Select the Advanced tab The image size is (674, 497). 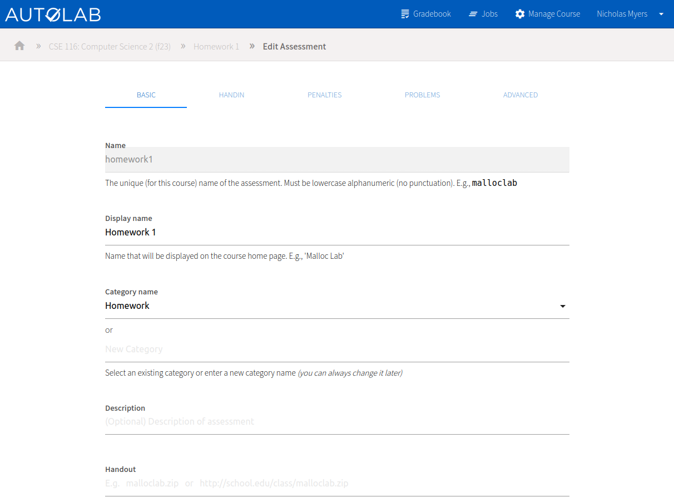click(x=521, y=95)
